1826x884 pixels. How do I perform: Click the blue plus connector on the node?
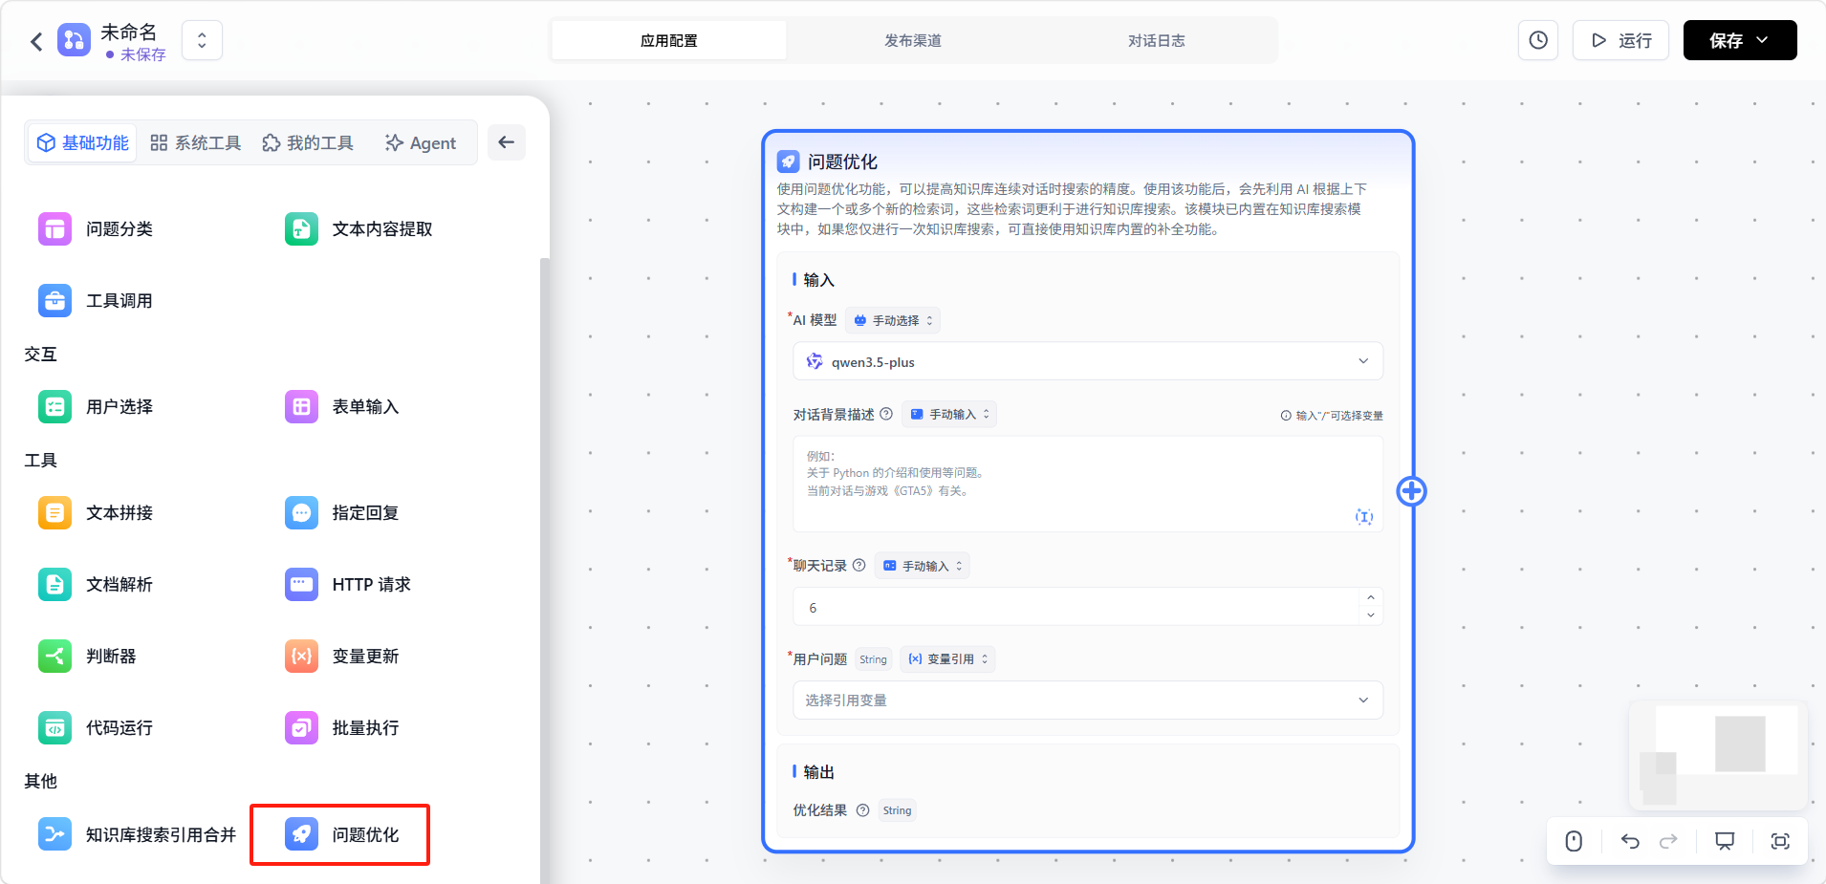coord(1411,491)
